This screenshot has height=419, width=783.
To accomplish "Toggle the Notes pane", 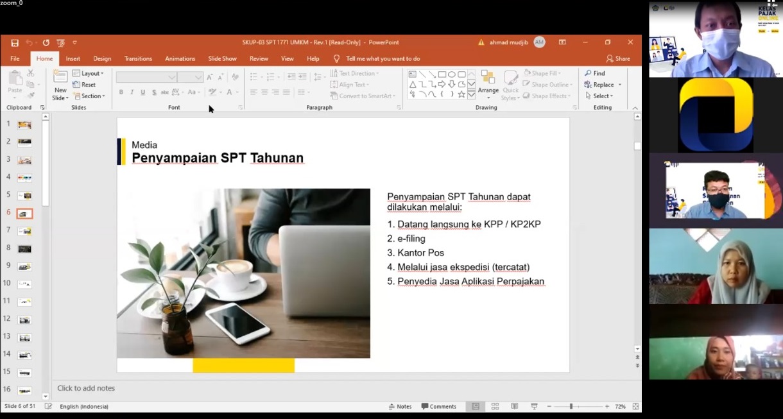I will pos(400,407).
